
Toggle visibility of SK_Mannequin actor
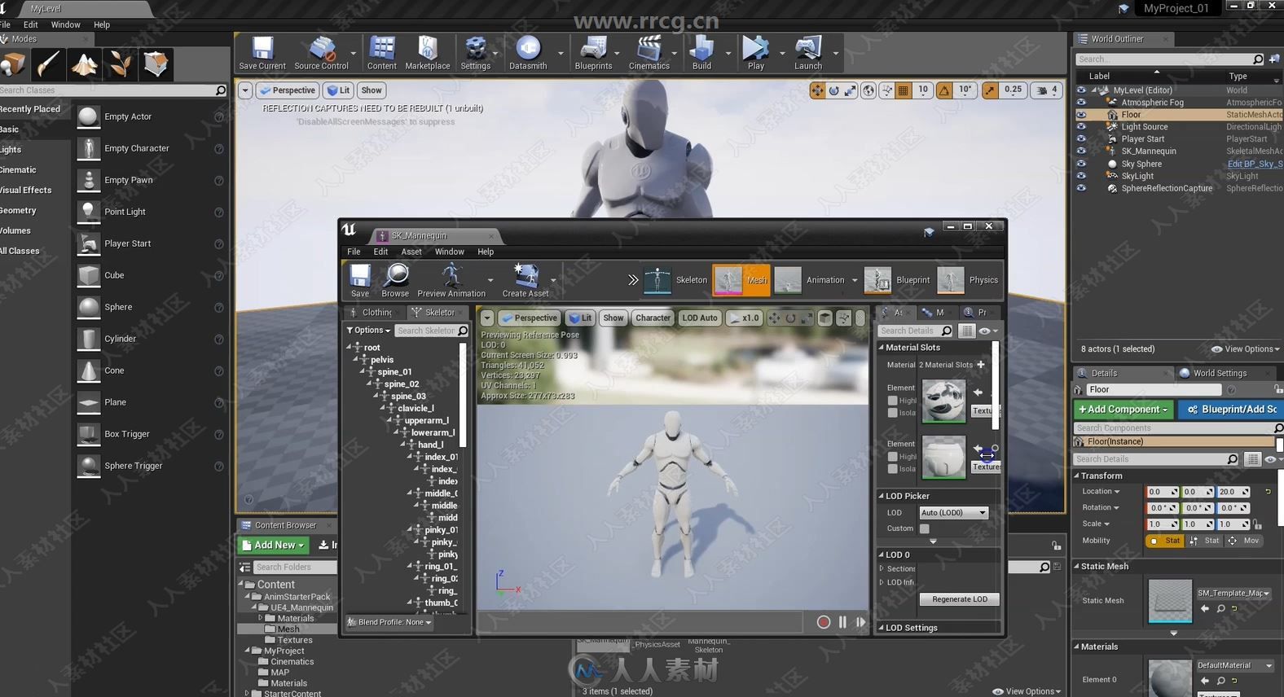pos(1081,151)
